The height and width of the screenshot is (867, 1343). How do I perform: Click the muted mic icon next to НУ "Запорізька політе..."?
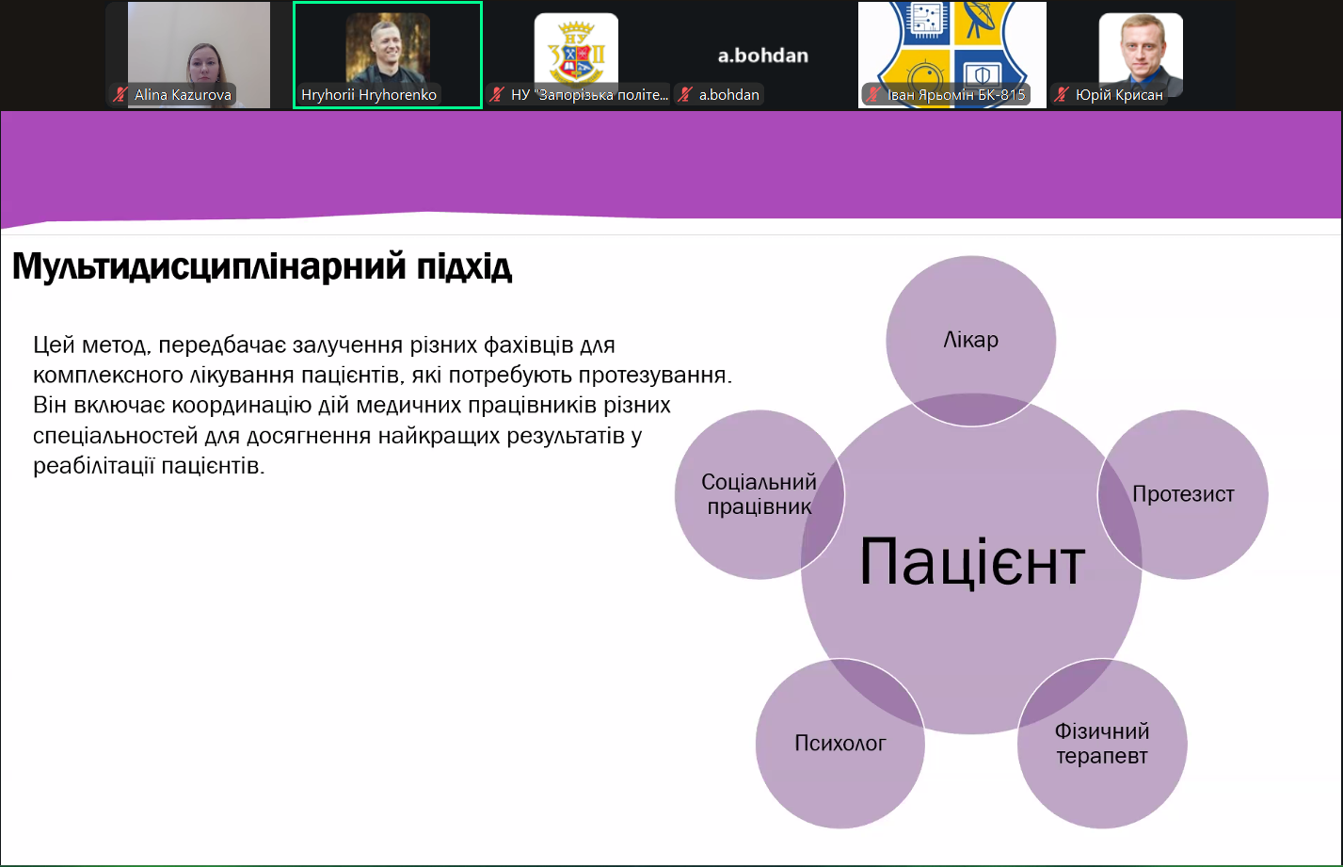(x=497, y=94)
